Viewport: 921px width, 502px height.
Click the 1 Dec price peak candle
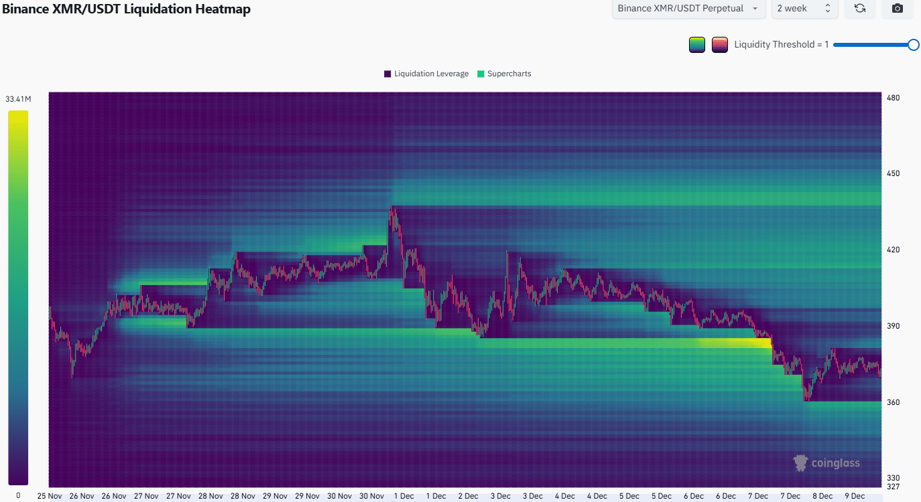pyautogui.click(x=392, y=212)
